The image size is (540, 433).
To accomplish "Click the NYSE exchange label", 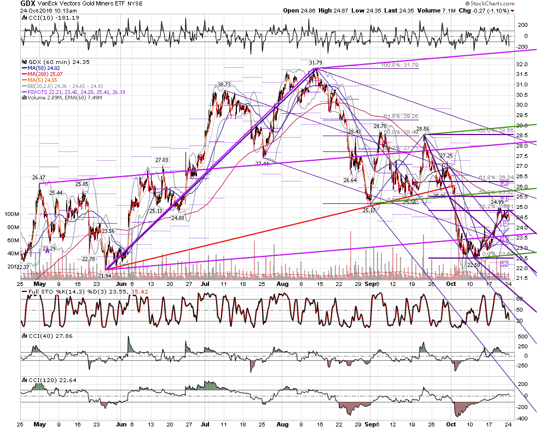I will click(x=135, y=4).
